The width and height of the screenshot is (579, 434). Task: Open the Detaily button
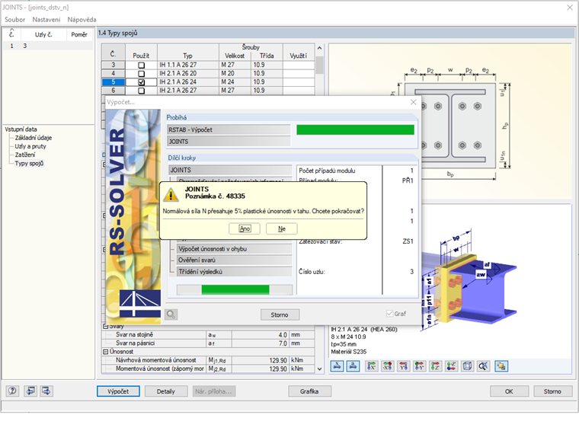click(166, 391)
